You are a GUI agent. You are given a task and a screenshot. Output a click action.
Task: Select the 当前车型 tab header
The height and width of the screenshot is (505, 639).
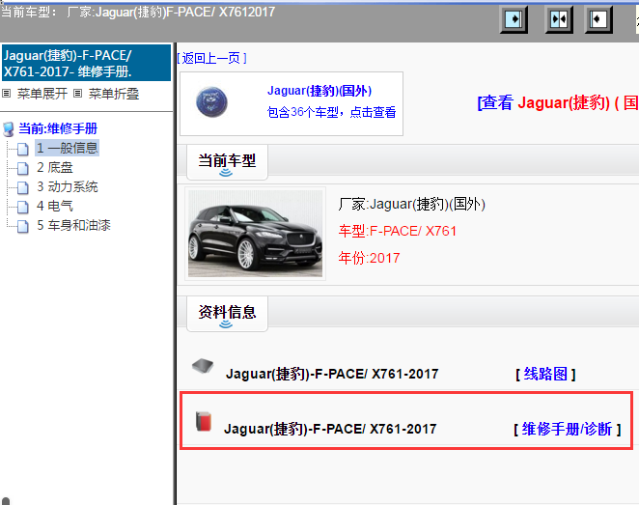(x=227, y=162)
